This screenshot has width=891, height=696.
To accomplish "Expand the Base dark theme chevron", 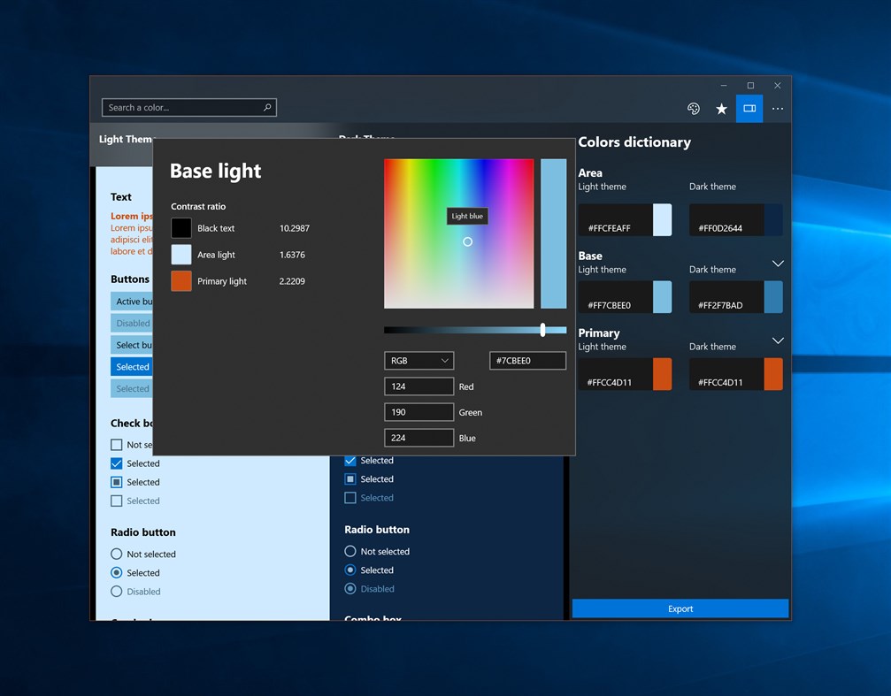I will (777, 264).
